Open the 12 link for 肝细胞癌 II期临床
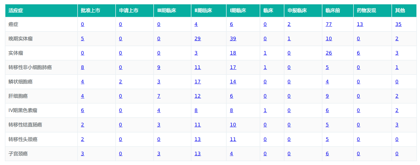Viewport: 420px width, 165px height. click(198, 96)
